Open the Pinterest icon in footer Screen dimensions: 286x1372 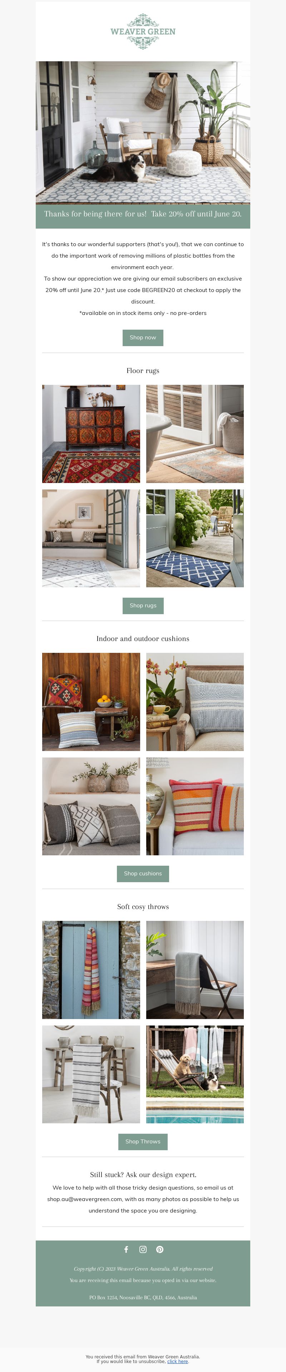coord(160,1249)
